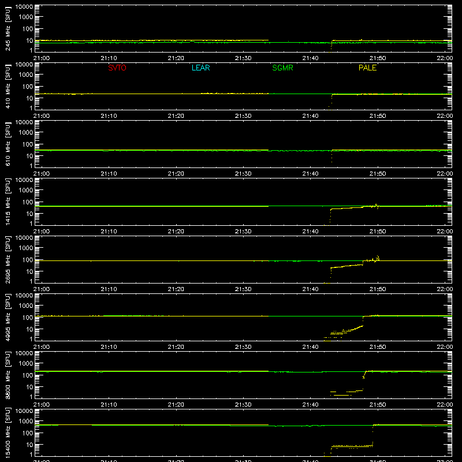Viewport: 462px width, 462px height.
Task: Click the 1000 tick on the 610 MHz axis
Action: [x=26, y=132]
